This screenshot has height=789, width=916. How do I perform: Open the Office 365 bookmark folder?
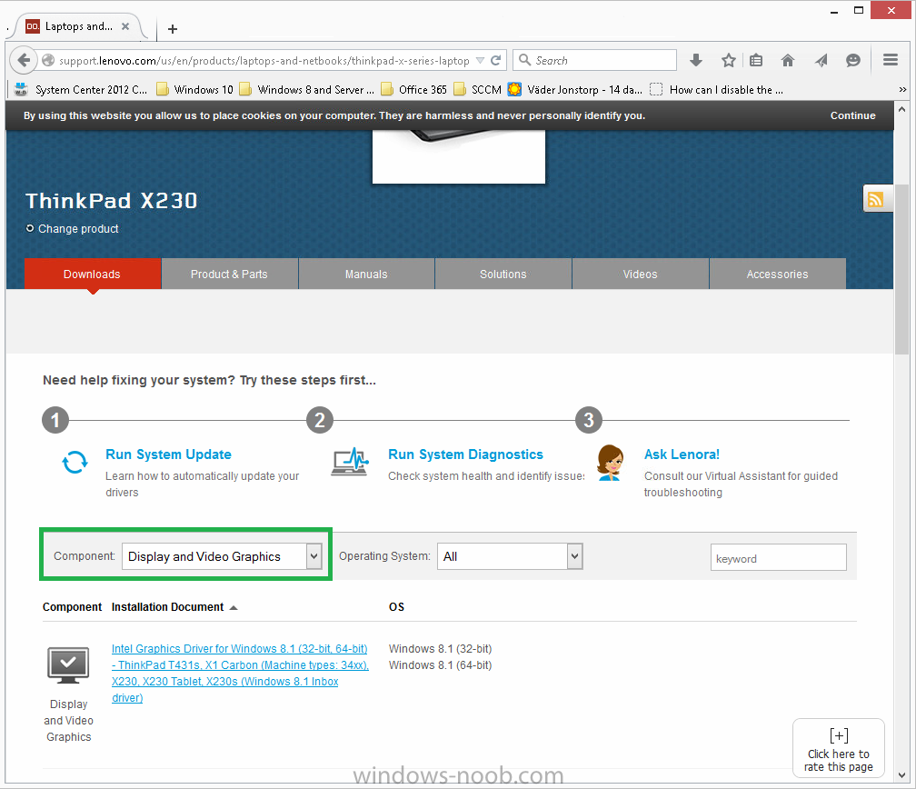(x=414, y=89)
